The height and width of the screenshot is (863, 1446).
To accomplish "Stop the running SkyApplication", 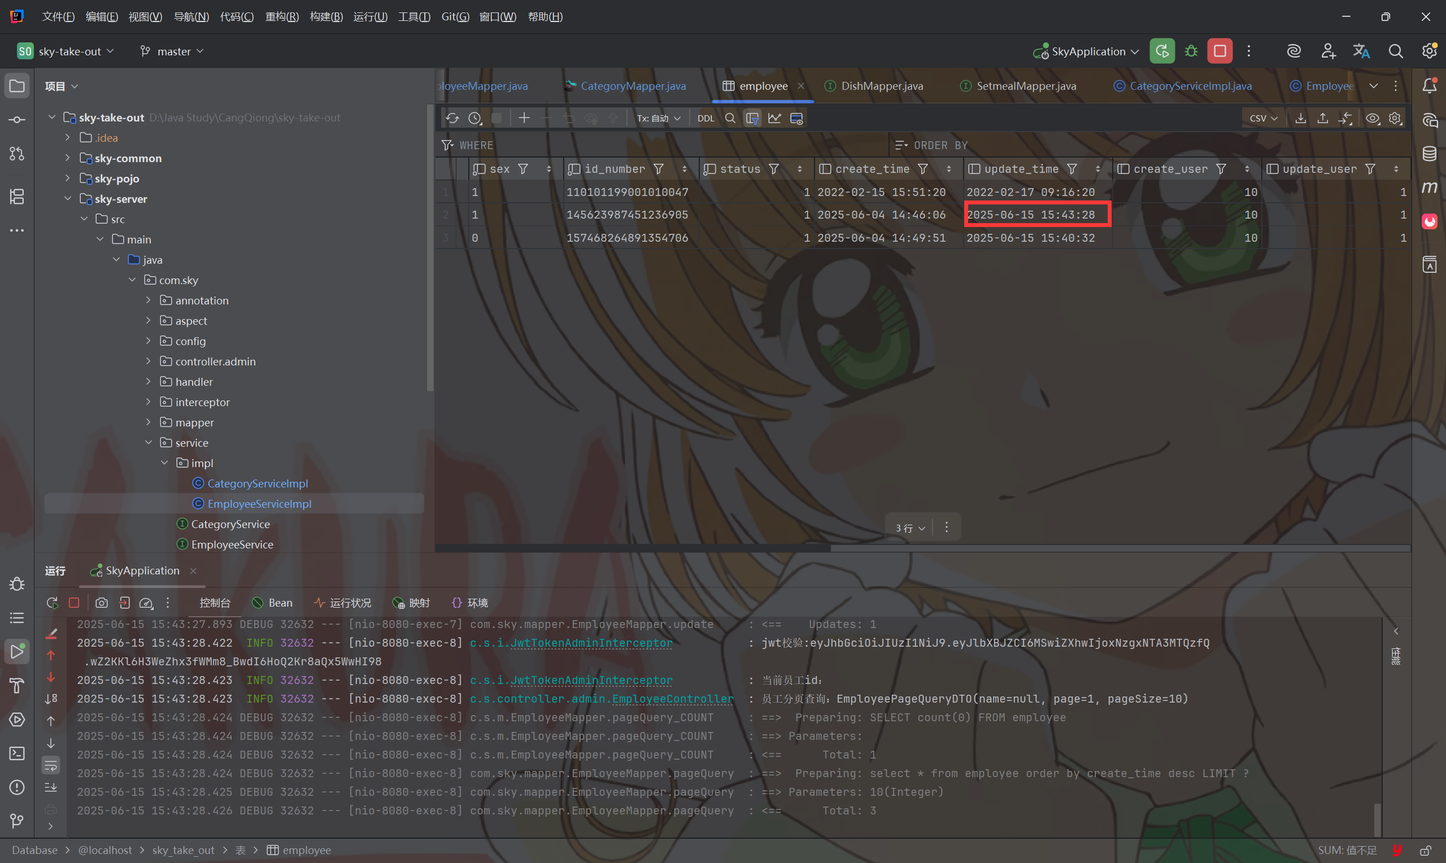I will (1219, 51).
